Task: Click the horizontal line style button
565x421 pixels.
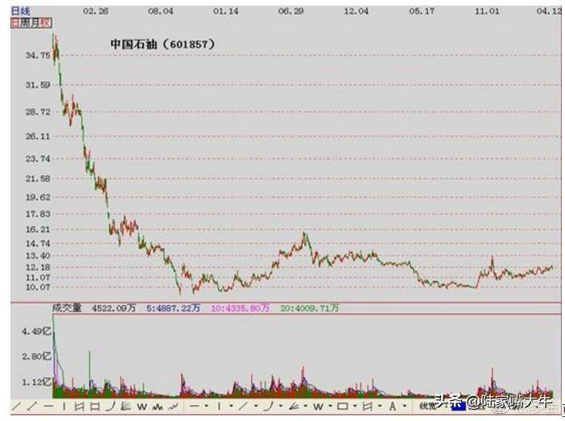Action: coord(194,406)
